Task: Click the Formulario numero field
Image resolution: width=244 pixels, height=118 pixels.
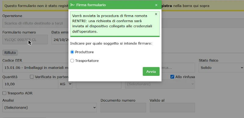Action: pyautogui.click(x=25, y=39)
